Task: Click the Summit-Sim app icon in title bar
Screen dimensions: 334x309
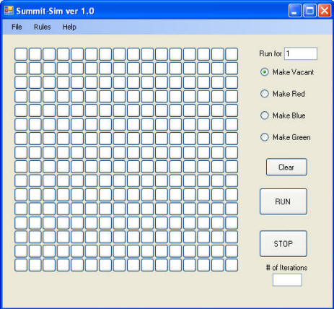Action: pos(9,10)
